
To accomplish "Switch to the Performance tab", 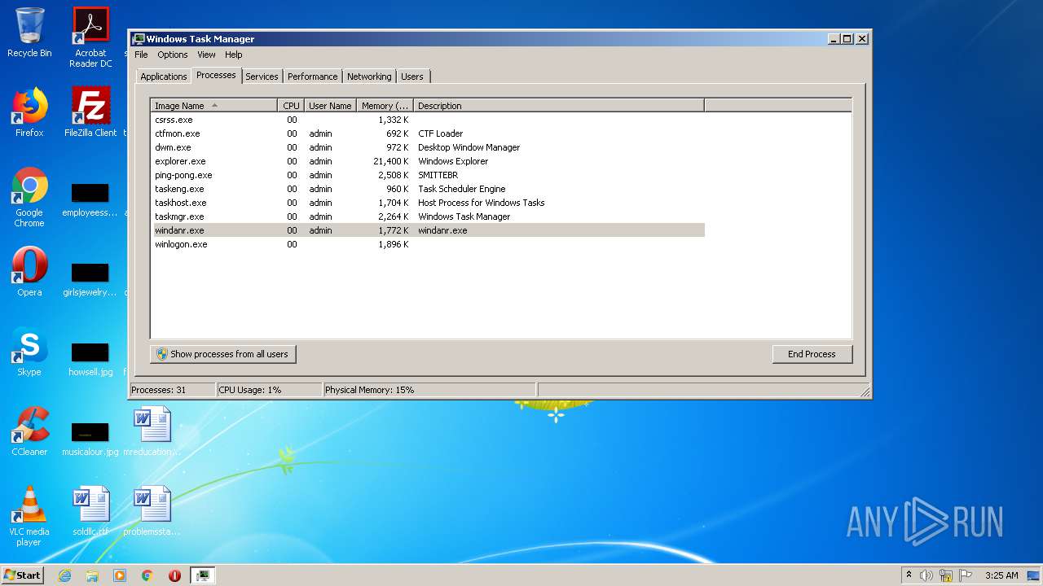I will (312, 77).
